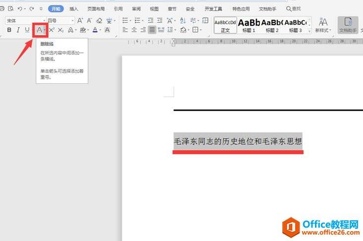The width and height of the screenshot is (363, 241).
Task: Toggle strikethrough on selected text
Action: (39, 30)
